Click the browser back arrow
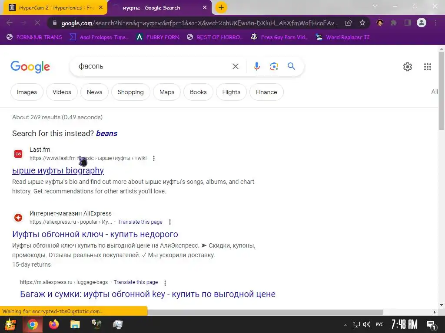 coord(10,23)
